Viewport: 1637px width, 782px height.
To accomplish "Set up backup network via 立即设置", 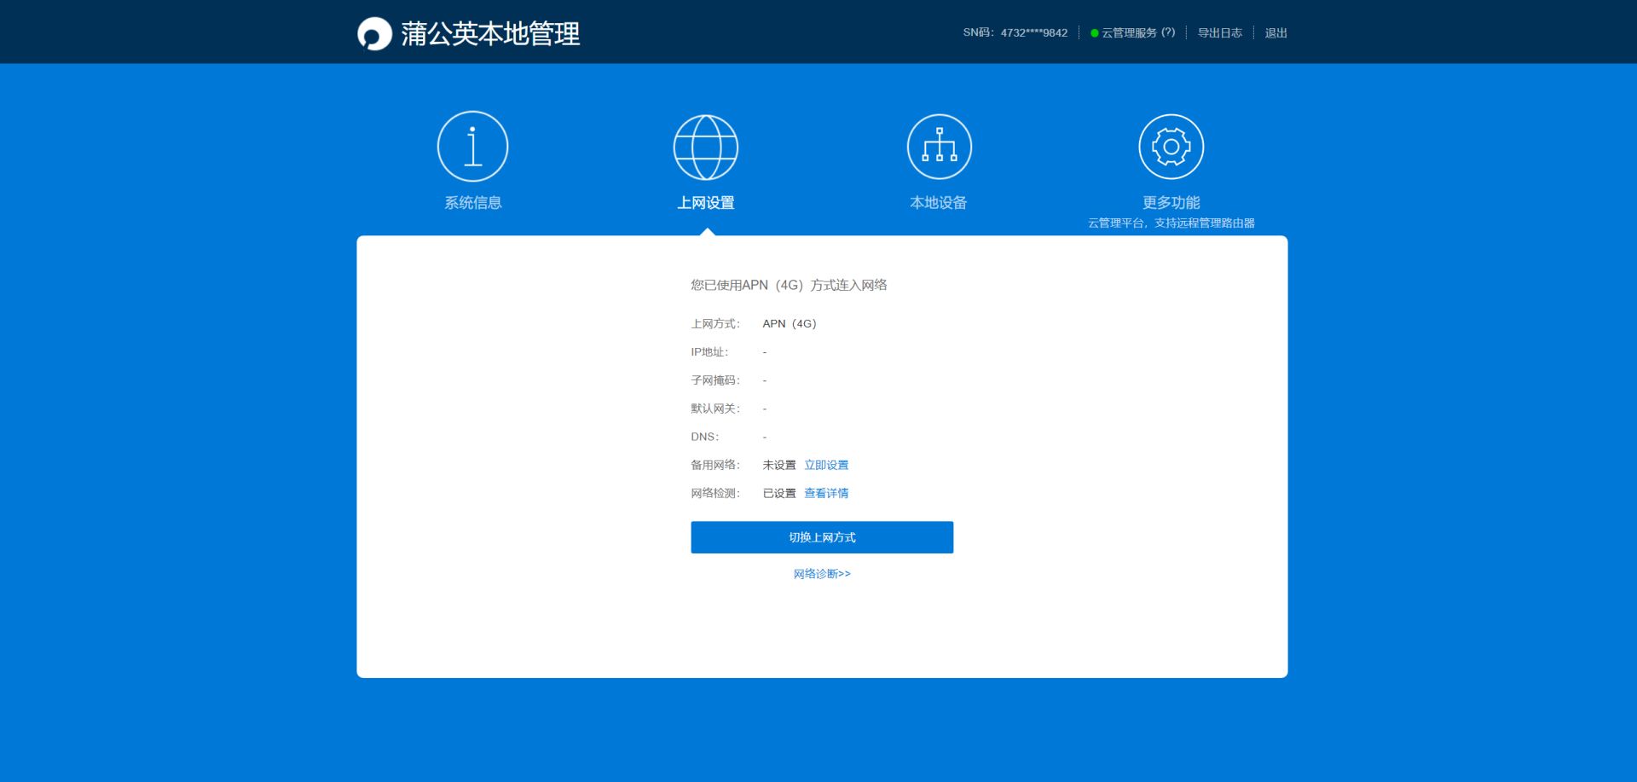I will tap(826, 465).
